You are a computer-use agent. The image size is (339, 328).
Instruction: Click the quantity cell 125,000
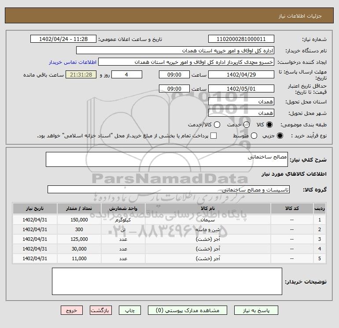point(79,240)
